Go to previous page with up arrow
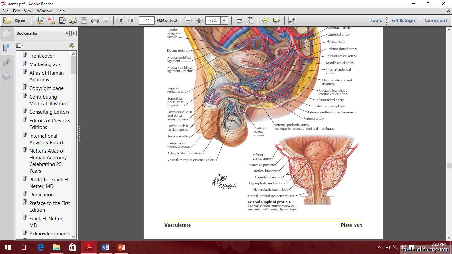Viewport: 452px width, 254px height. click(121, 21)
